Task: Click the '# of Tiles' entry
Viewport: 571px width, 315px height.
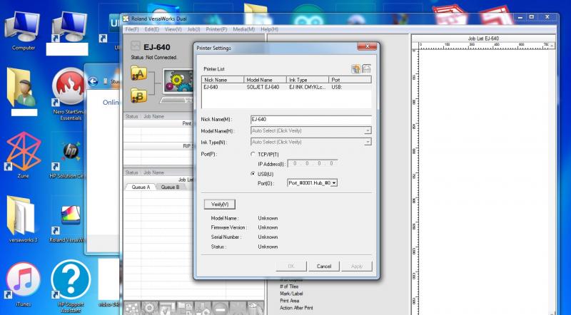Action: [289, 286]
